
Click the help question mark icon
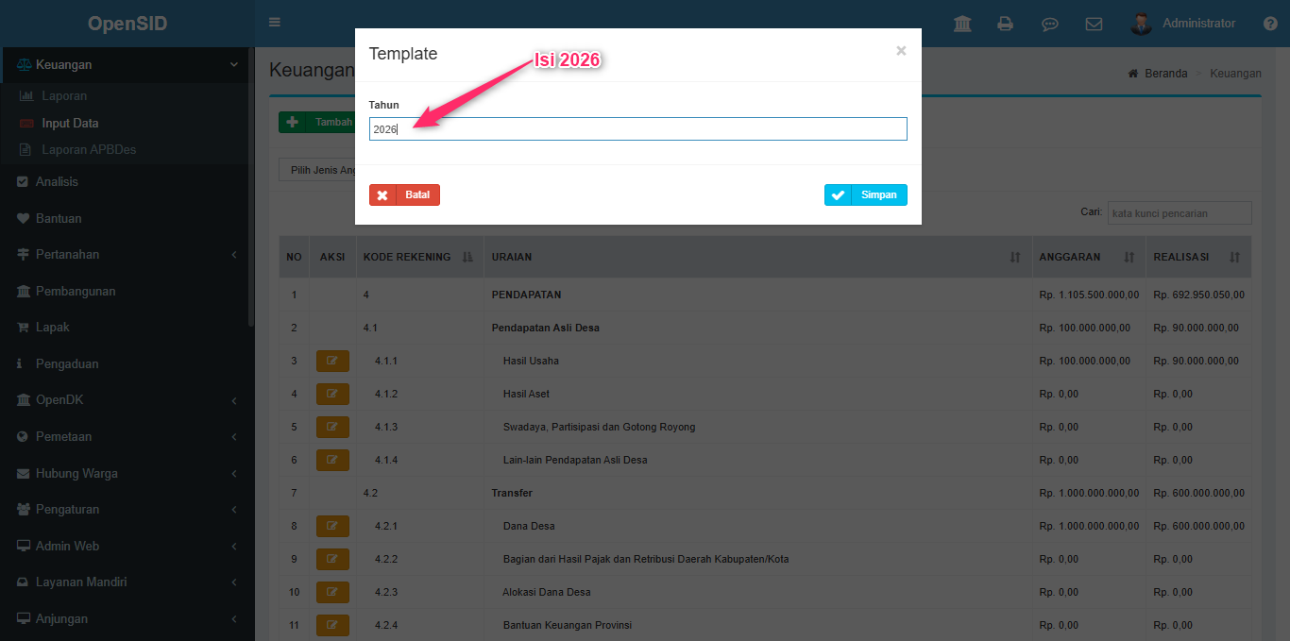point(1270,24)
